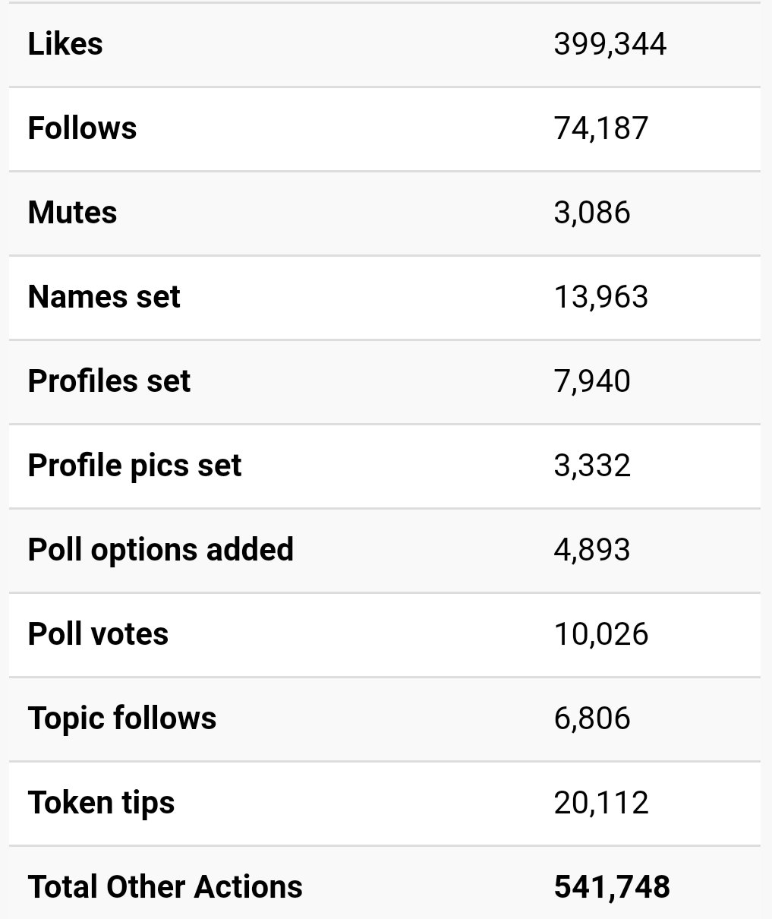Select the Poll votes label

(x=98, y=634)
